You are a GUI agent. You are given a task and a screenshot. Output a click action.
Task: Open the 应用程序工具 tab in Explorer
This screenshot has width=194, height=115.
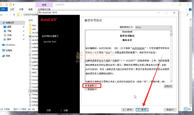pyautogui.click(x=44, y=9)
